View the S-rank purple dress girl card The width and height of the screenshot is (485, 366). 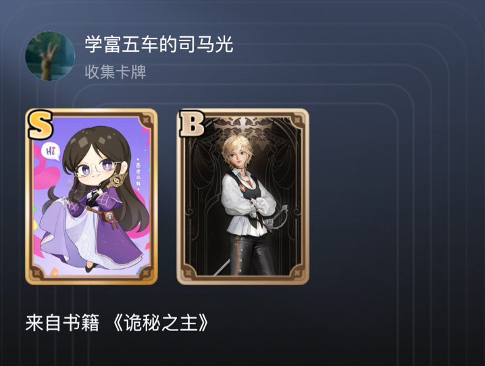pos(92,196)
